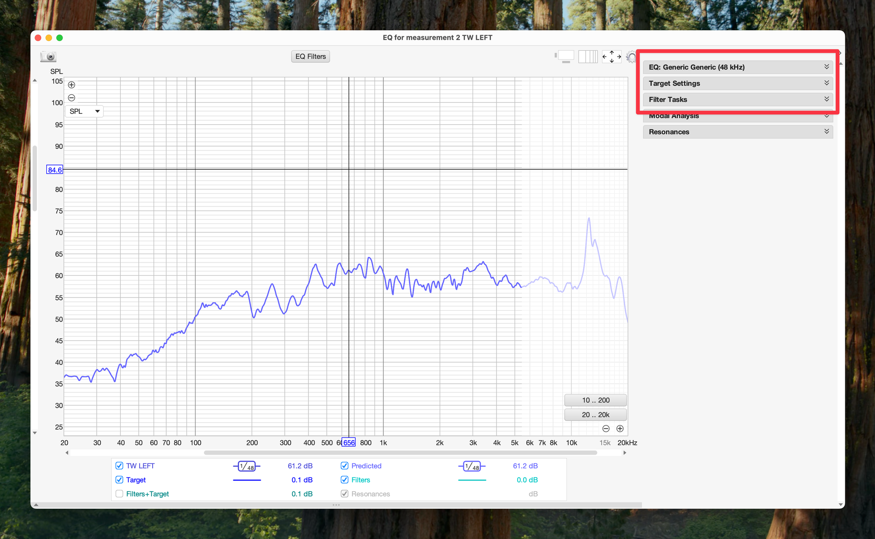Viewport: 875px width, 539px height.
Task: Click the frequency axis column-lines icon
Action: [588, 56]
